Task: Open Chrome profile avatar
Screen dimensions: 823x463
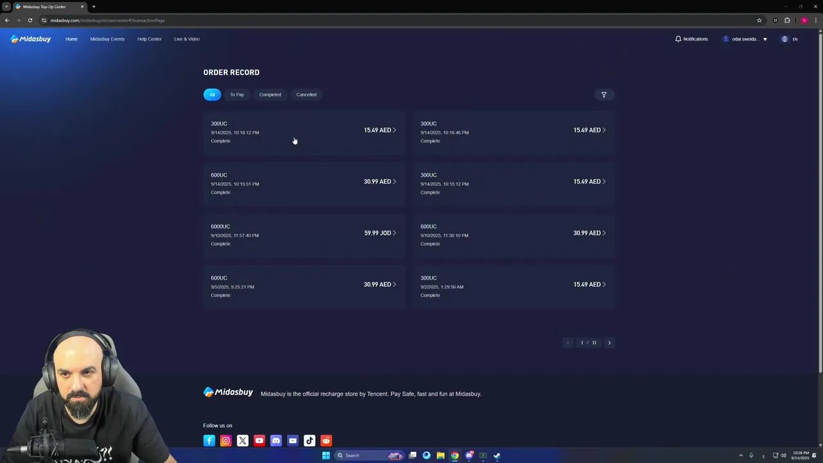Action: (x=804, y=20)
